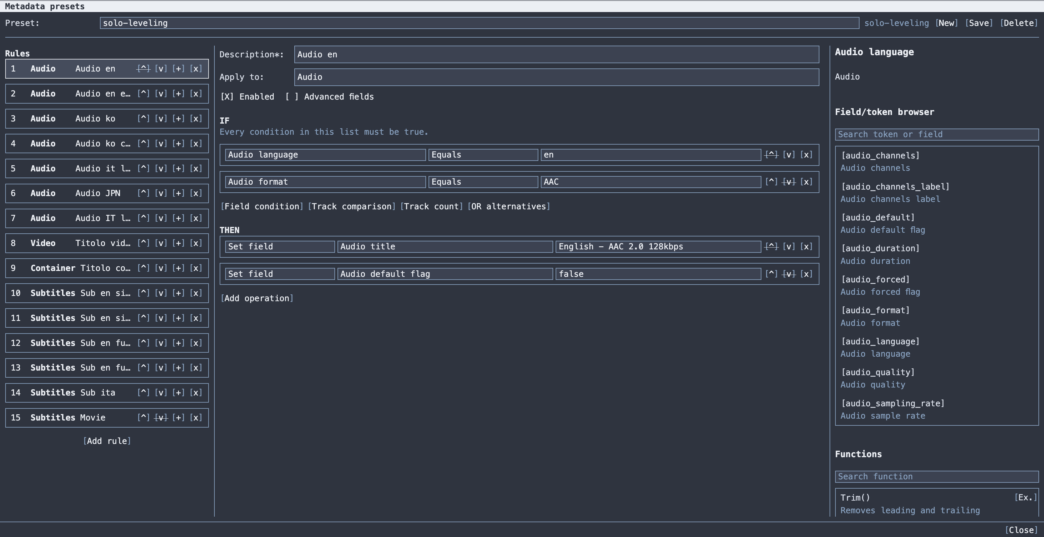Select rule 3 'Audio ko' in list

(107, 119)
